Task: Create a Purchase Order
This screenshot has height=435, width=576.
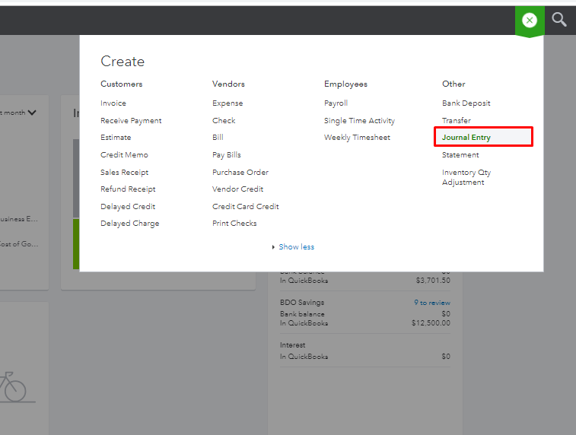Action: pyautogui.click(x=240, y=173)
